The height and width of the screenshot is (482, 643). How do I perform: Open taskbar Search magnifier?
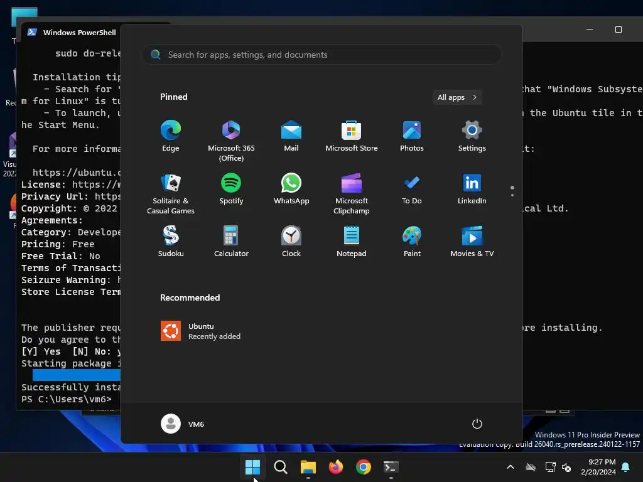click(x=281, y=467)
